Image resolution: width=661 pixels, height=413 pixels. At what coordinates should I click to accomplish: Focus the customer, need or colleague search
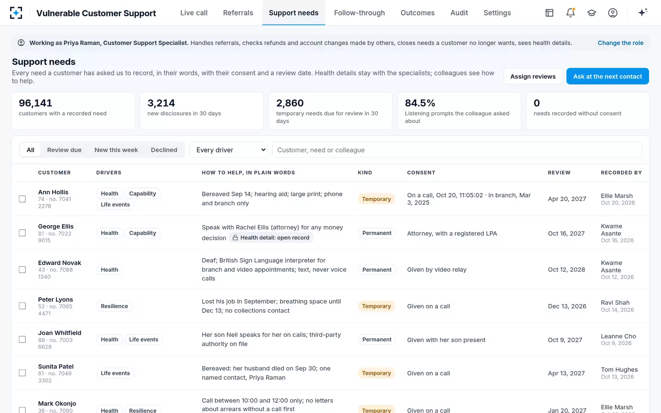coord(457,150)
